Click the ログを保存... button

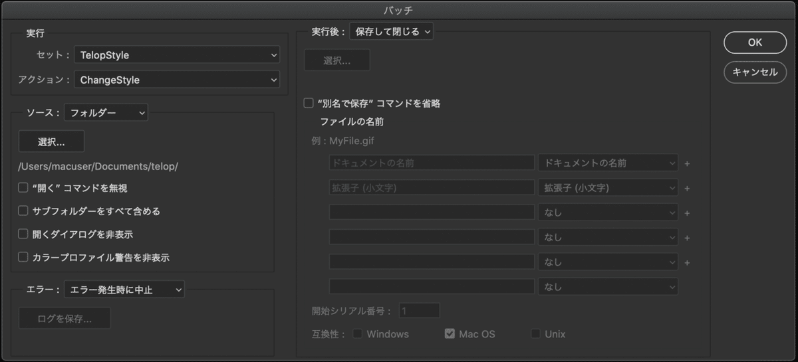[65, 318]
